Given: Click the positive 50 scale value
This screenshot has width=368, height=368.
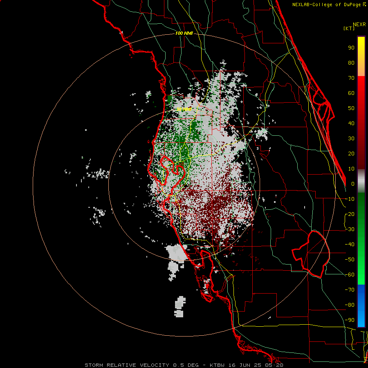Looking at the screenshot, I should coord(351,108).
